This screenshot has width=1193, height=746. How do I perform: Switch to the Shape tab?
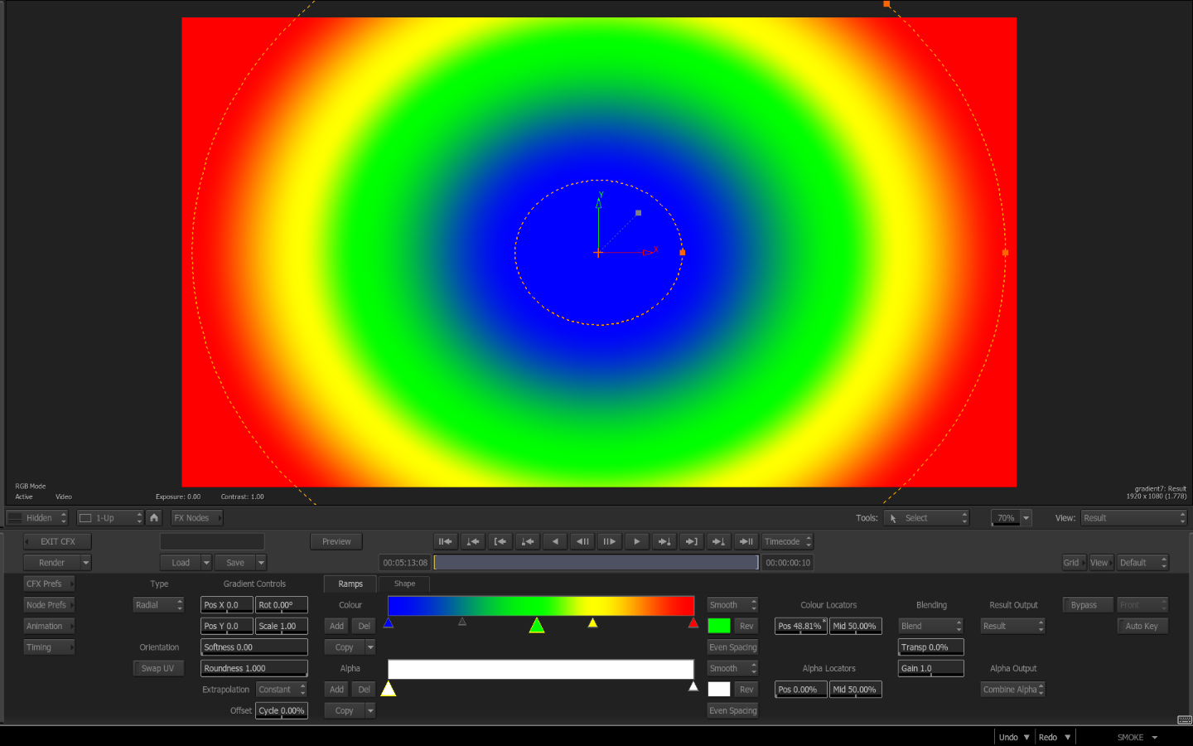coord(404,584)
